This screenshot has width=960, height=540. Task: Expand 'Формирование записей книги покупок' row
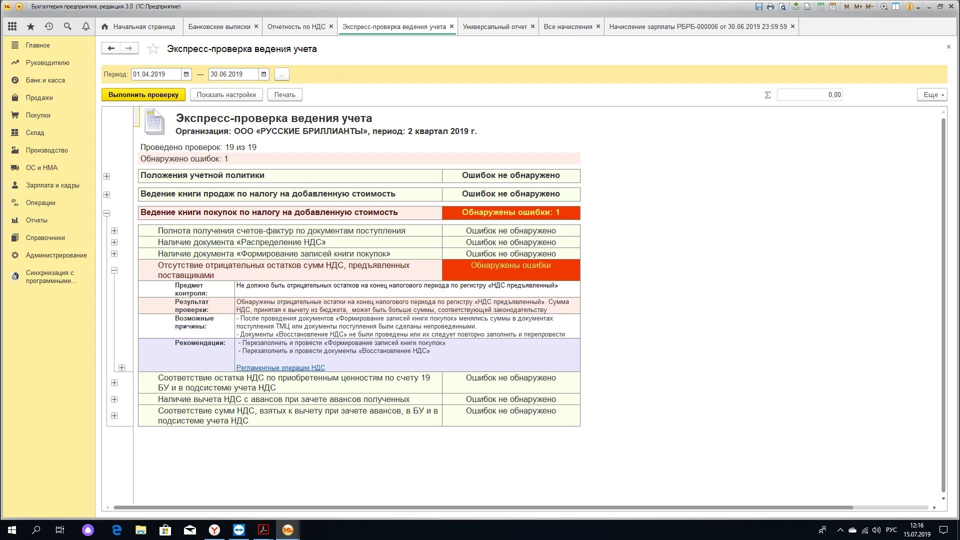(x=114, y=253)
